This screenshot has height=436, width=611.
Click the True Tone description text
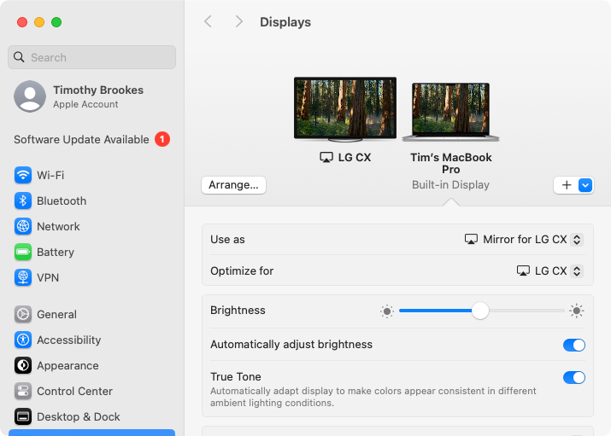[373, 397]
